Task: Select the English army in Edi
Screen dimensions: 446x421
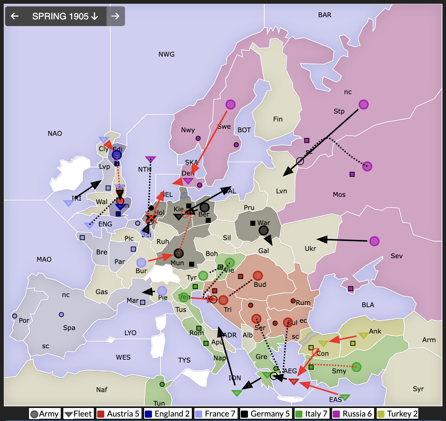Action: point(117,155)
